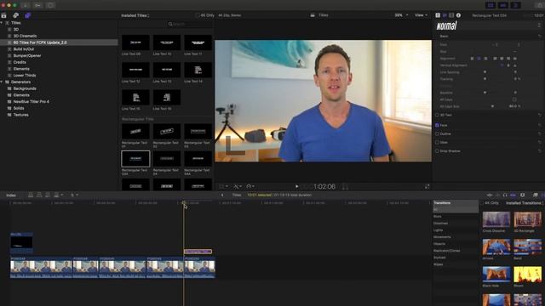Open the Installed Transitions dropdown

pos(525,203)
